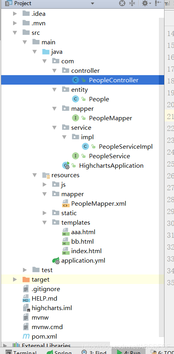Open the Terminal tool window tab
The width and height of the screenshot is (174, 354).
[21, 352]
